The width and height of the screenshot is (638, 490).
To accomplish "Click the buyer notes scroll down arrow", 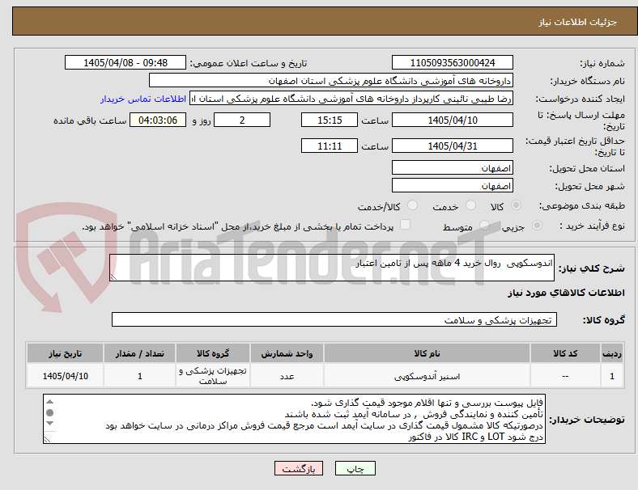I will 49,424.
